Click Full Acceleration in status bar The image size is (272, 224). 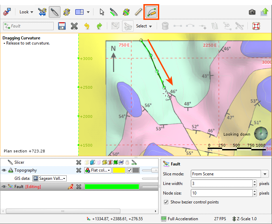point(179,219)
